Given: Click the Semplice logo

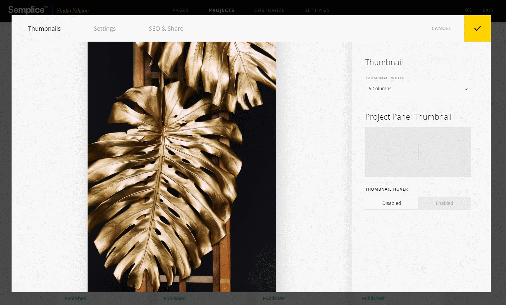Looking at the screenshot, I should 28,10.
